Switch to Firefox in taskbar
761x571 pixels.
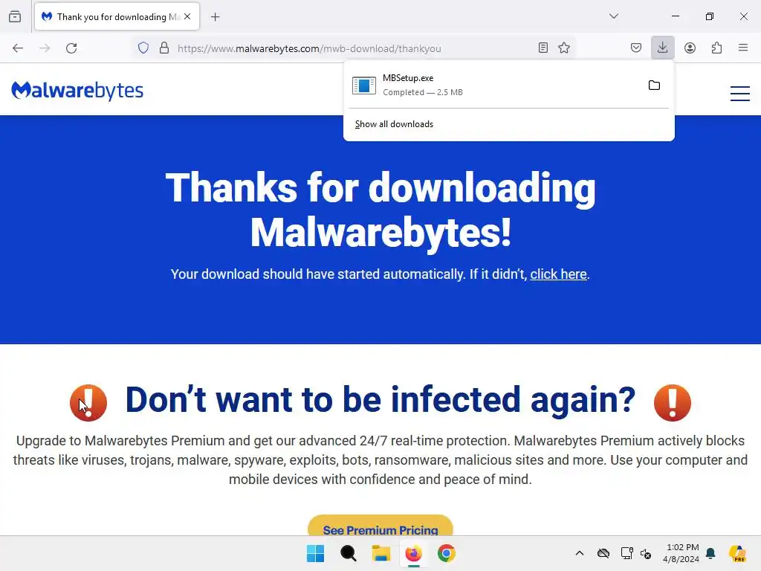[413, 553]
